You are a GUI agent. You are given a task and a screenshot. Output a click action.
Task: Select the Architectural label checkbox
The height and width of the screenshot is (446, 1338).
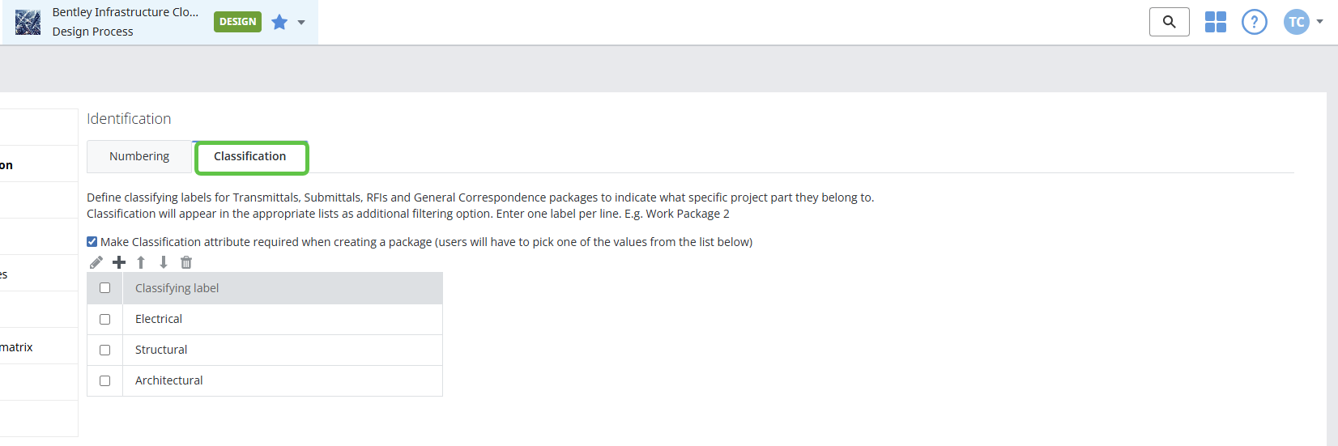pyautogui.click(x=104, y=380)
